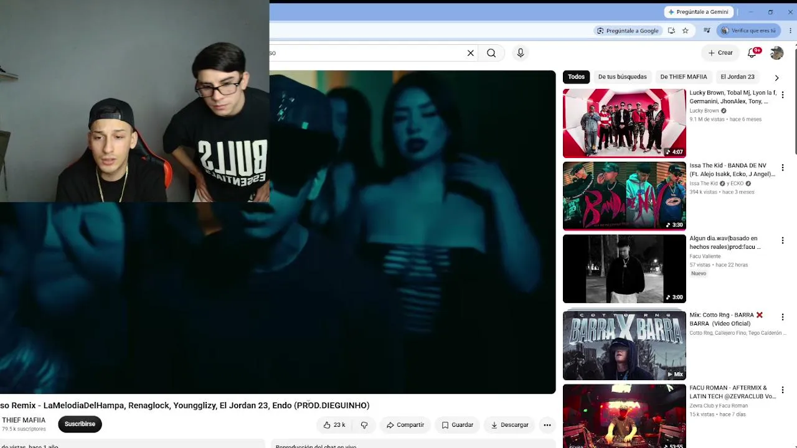This screenshot has height=448, width=797.
Task: Click the Compartir share button
Action: 405,425
